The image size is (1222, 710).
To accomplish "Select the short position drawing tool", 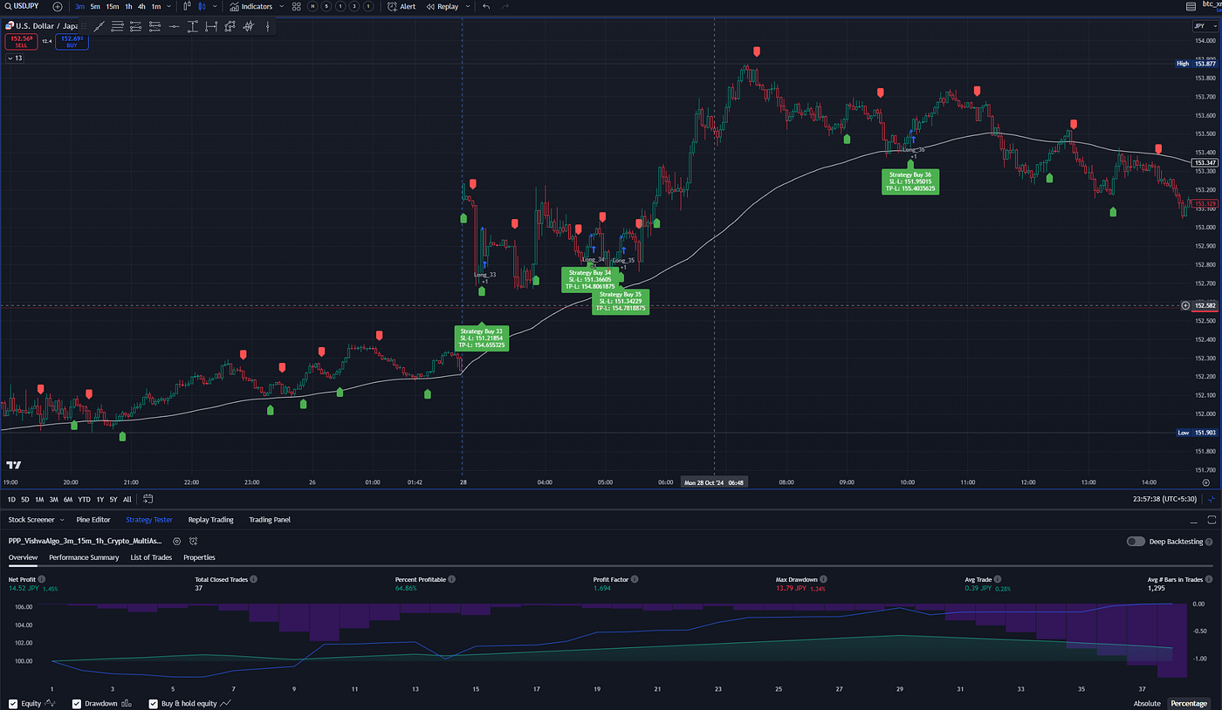I will (x=154, y=27).
